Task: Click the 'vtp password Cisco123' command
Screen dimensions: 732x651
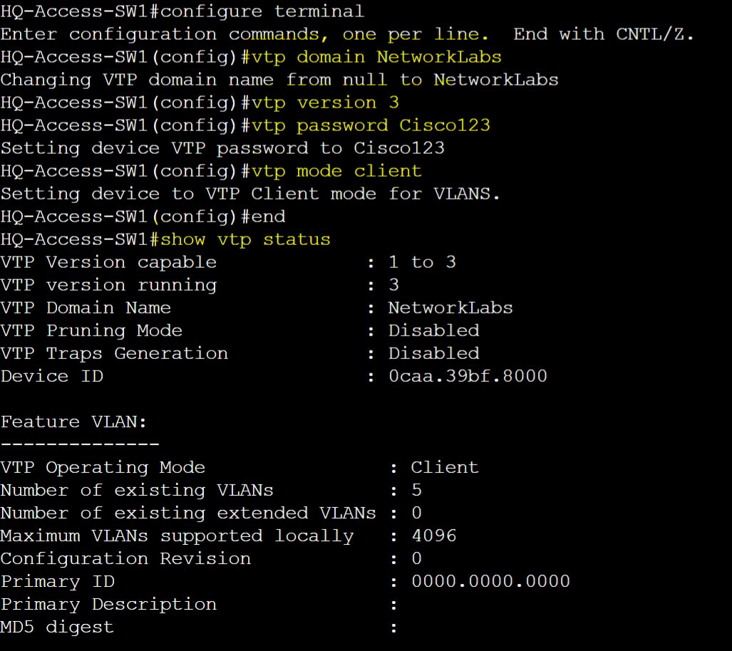Action: (371, 125)
